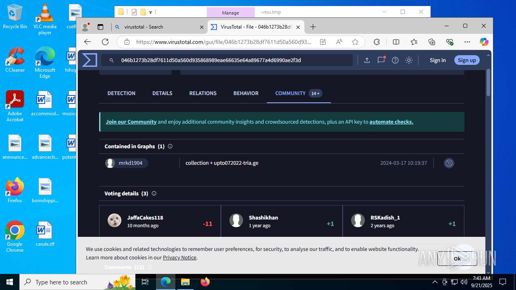Click JaffaCakes118 avatar
Viewport: 516px width, 290px height.
pos(114,220)
